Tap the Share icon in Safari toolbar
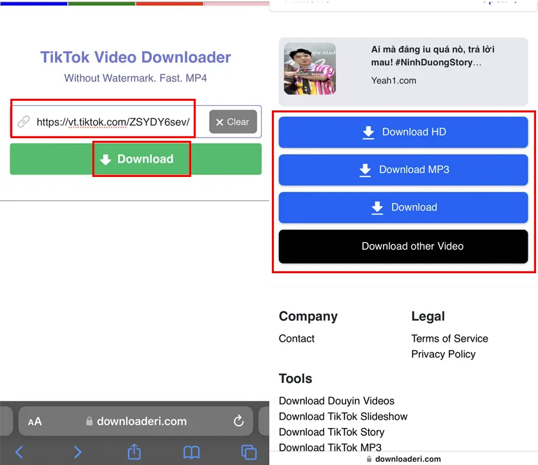Screen dimensions: 538x465 pos(134,452)
